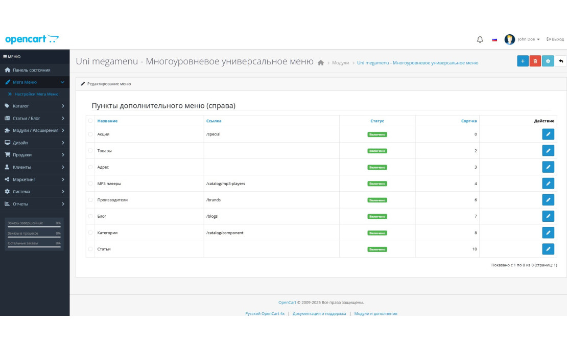Image resolution: width=567 pixels, height=345 pixels.
Task: Edit the Производители row pencil button
Action: click(548, 200)
